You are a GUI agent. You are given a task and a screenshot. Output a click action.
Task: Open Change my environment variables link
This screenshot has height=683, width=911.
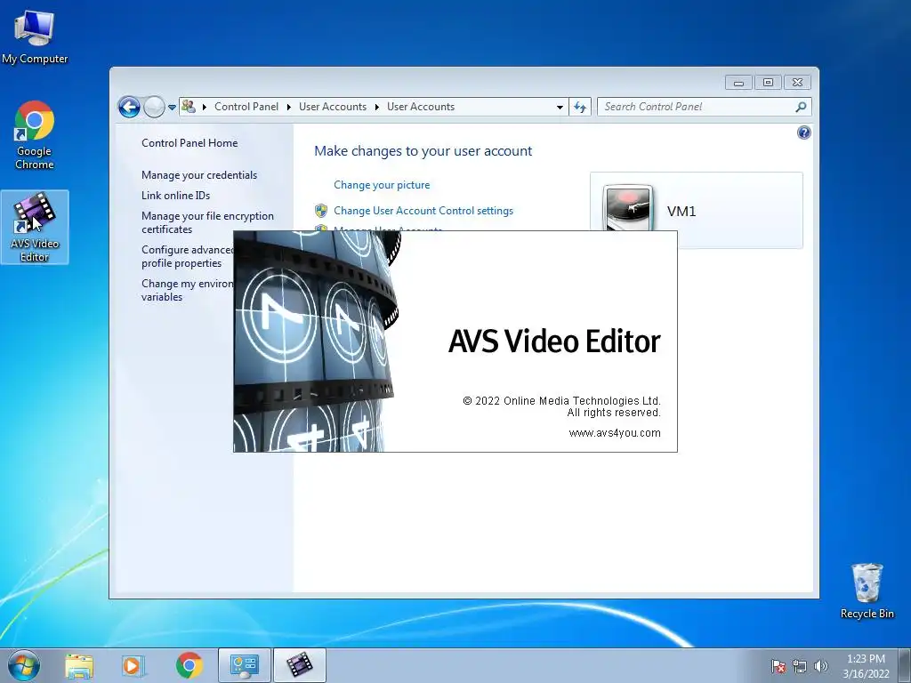187,290
